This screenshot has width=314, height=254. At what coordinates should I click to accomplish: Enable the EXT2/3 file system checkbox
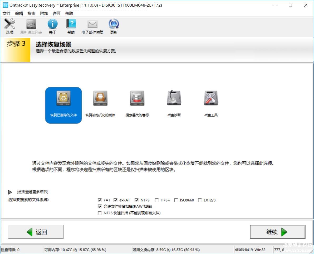[200, 200]
